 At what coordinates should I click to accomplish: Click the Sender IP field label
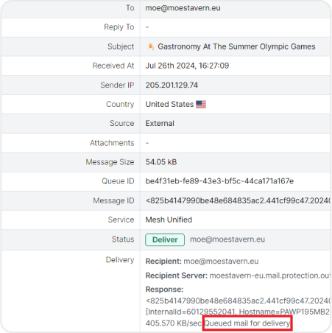point(117,85)
